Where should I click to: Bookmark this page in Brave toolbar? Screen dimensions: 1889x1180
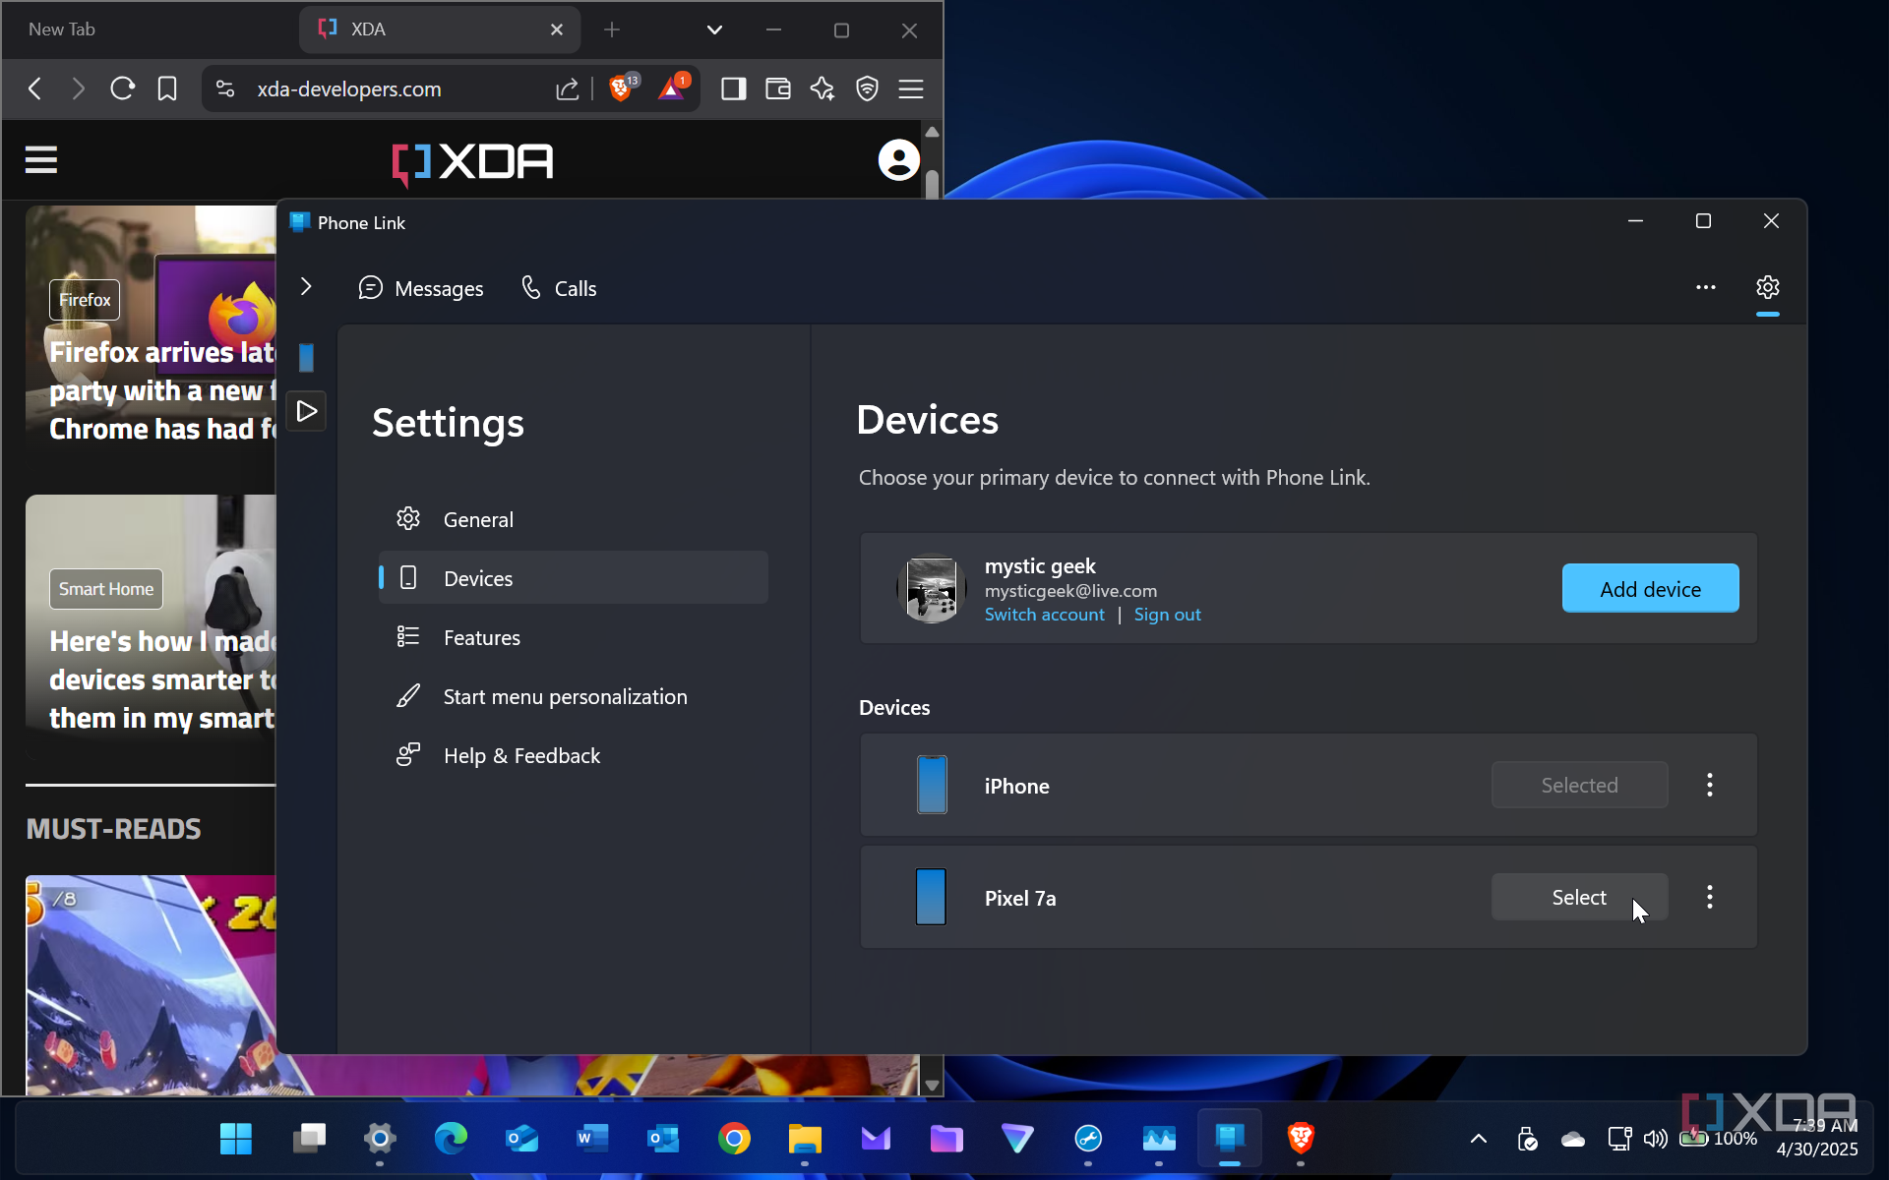tap(167, 88)
